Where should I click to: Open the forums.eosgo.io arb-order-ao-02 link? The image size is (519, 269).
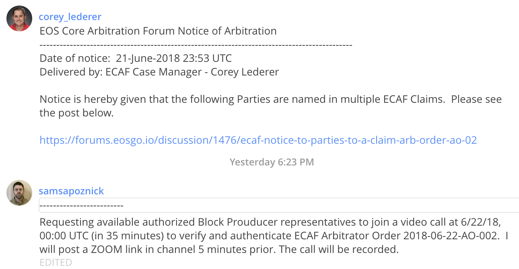pyautogui.click(x=258, y=140)
